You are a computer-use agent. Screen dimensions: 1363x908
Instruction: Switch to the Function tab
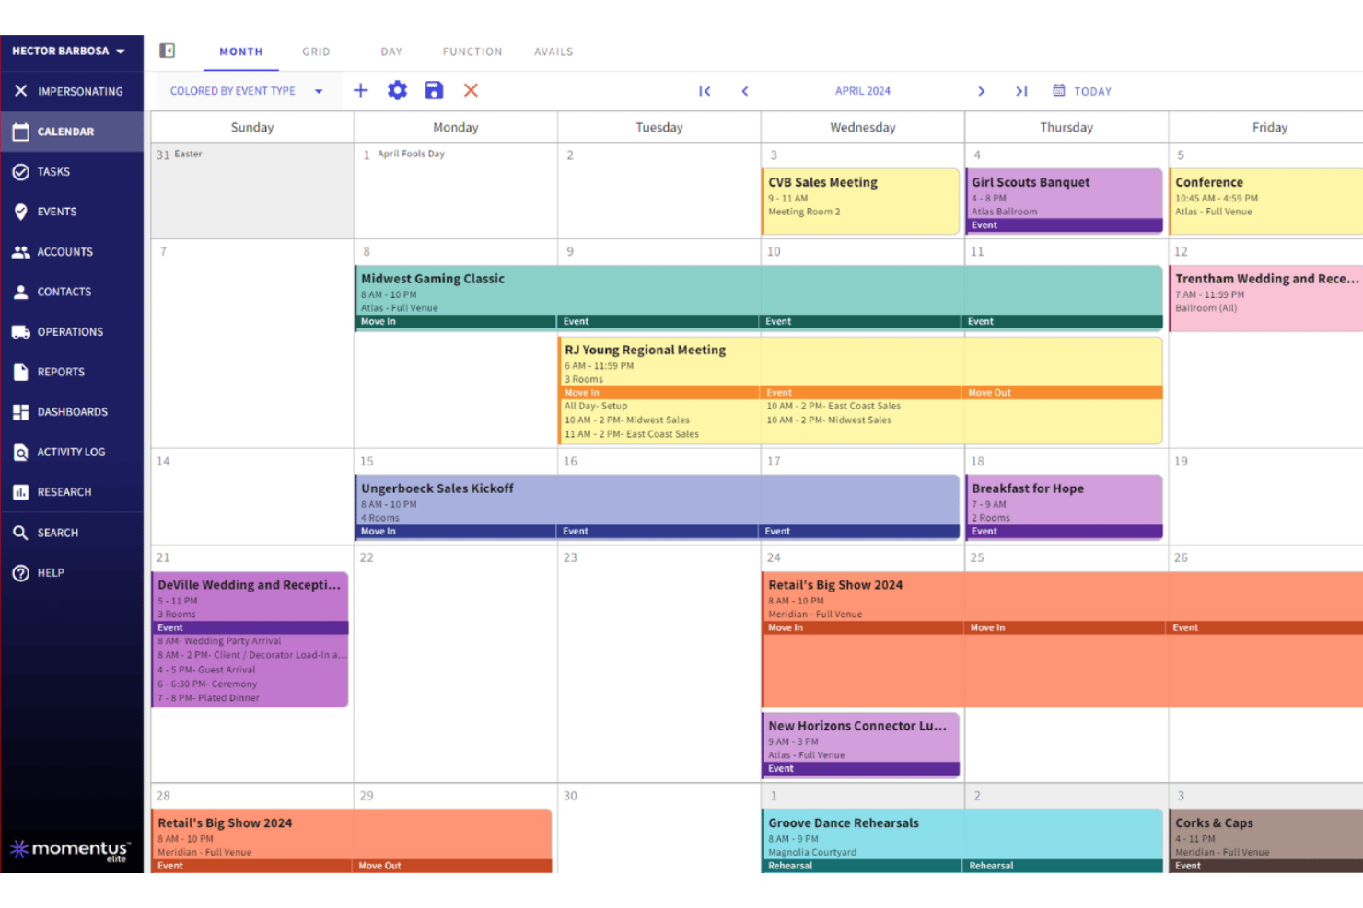point(472,52)
